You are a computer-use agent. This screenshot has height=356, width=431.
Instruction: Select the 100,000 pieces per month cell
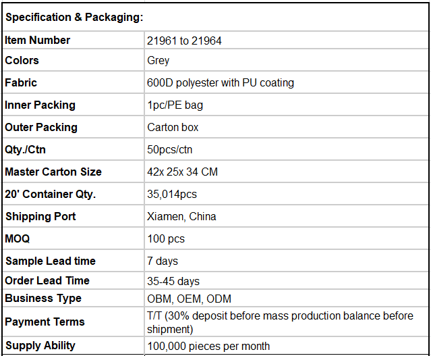[286, 346]
